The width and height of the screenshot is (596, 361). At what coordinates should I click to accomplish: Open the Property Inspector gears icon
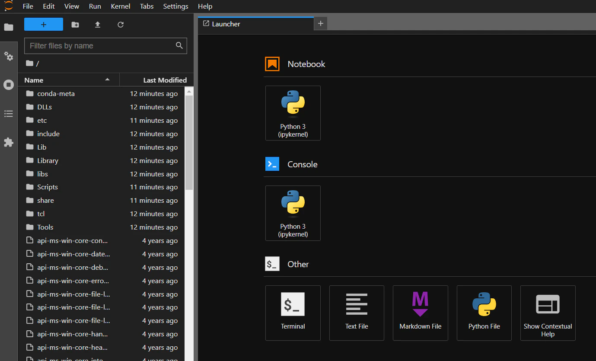point(9,56)
